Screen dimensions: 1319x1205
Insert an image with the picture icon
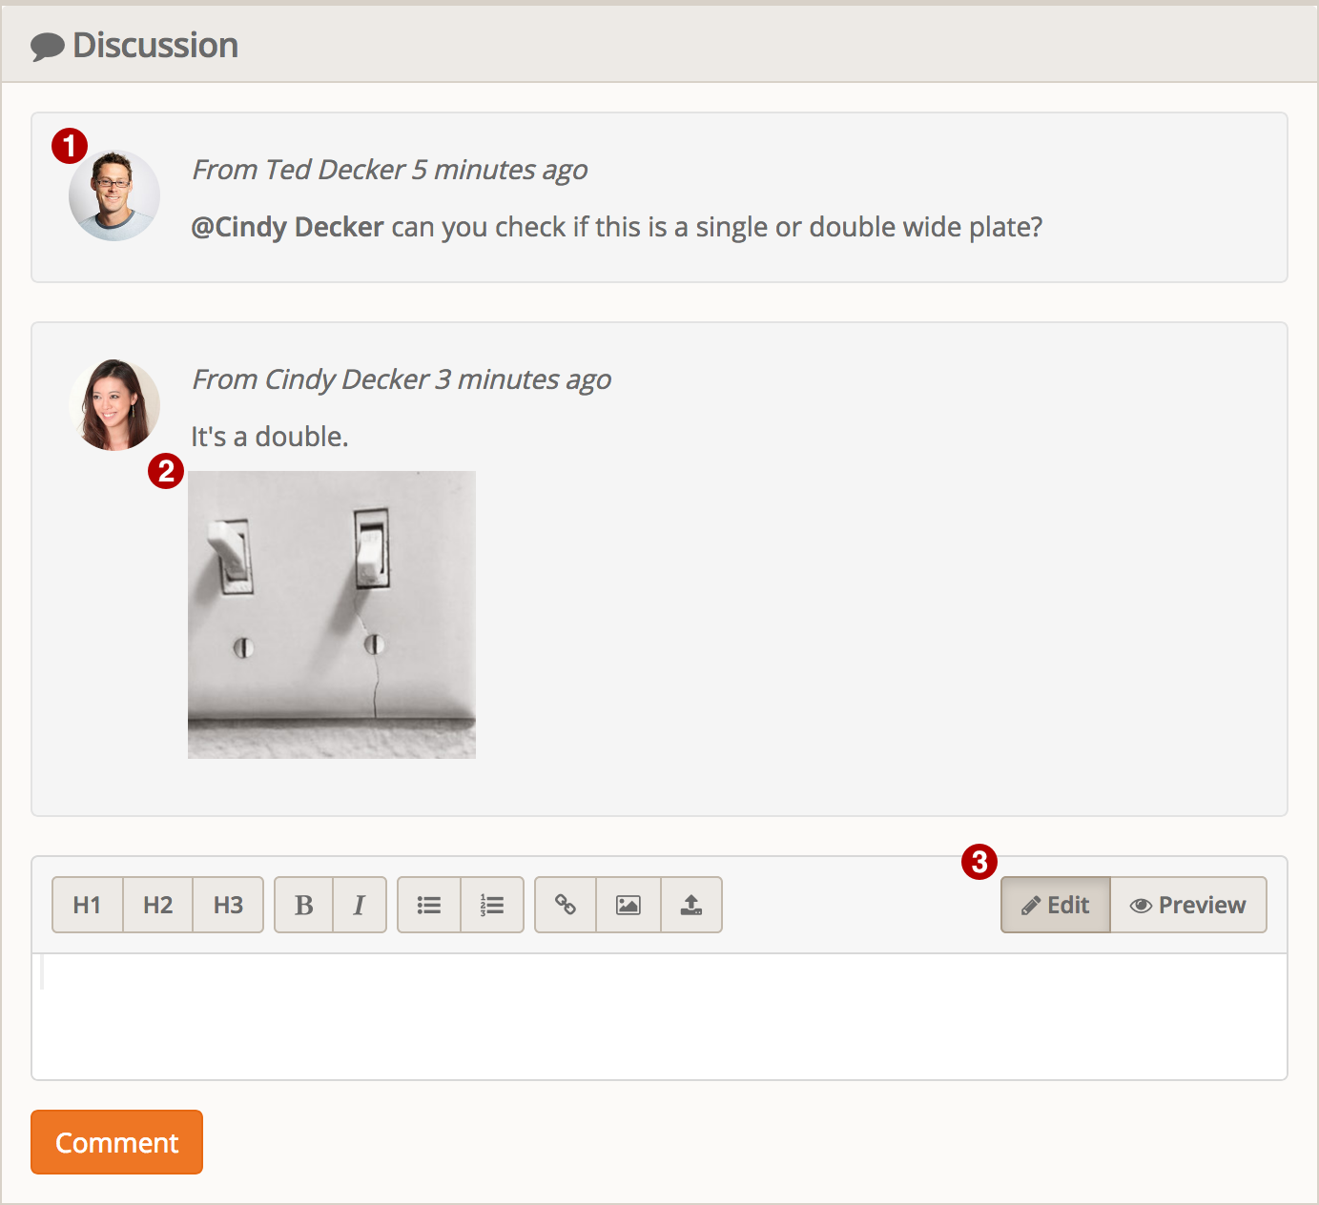[x=628, y=905]
